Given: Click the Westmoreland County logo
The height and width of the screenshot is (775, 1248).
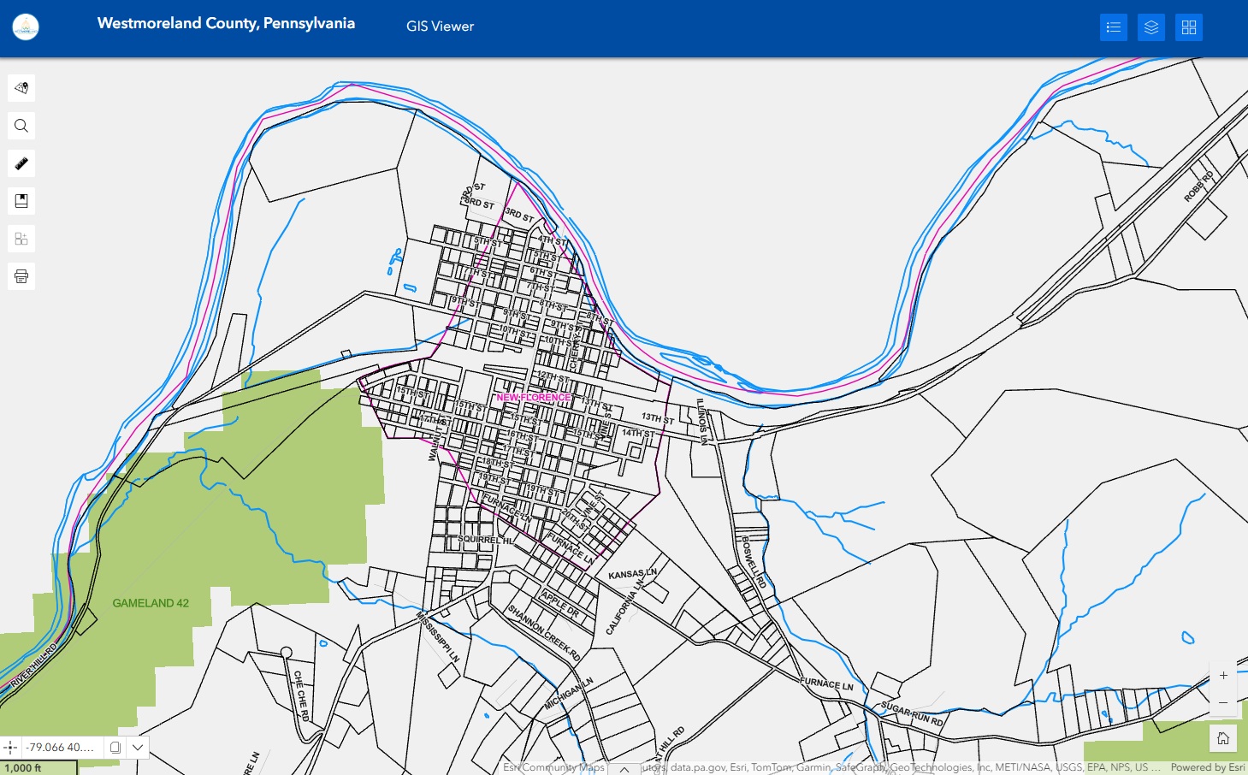Looking at the screenshot, I should point(26,27).
